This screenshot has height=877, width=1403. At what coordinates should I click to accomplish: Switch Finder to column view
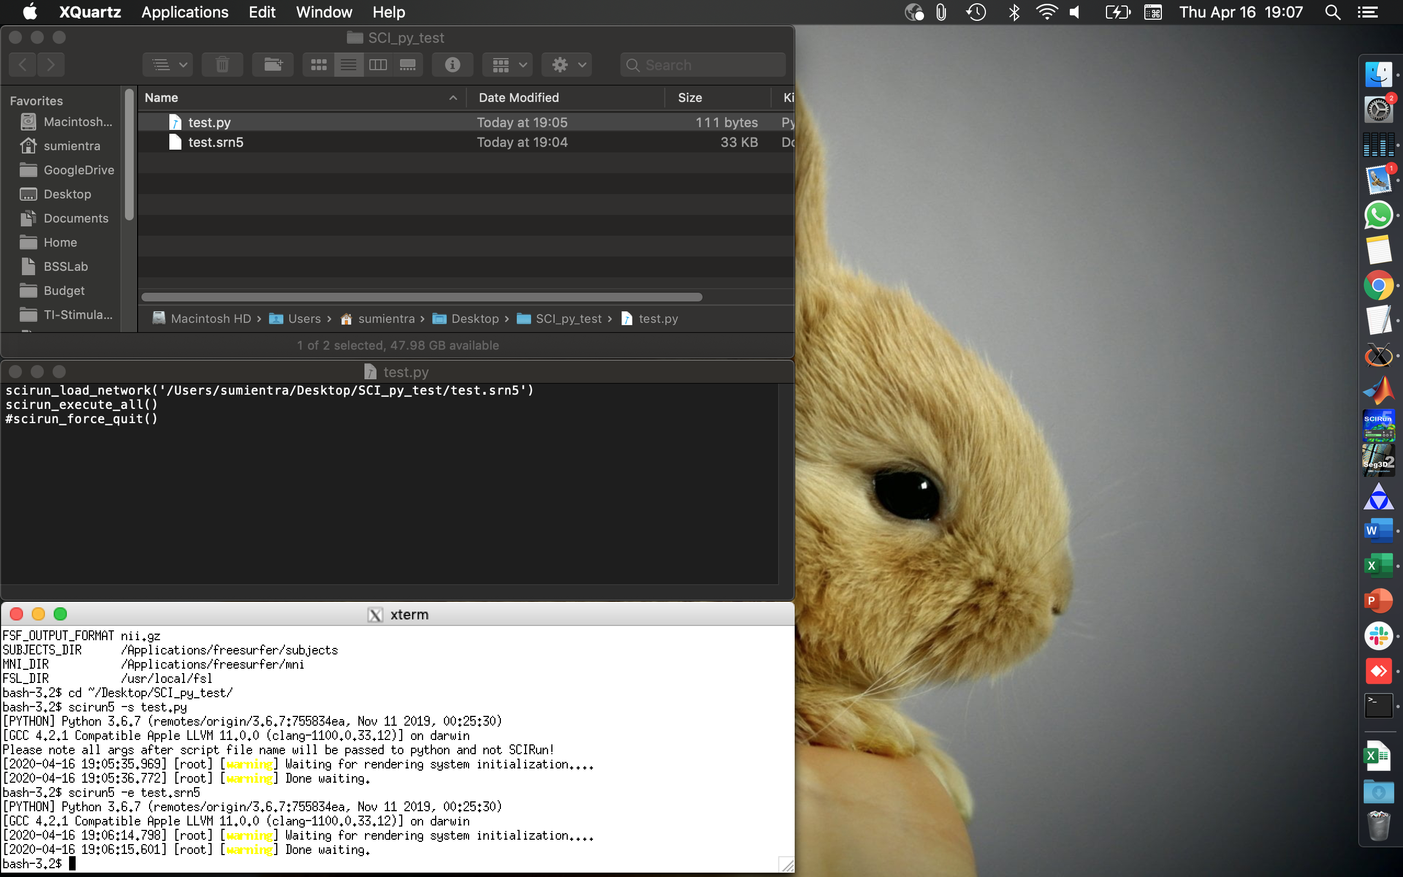click(x=378, y=64)
